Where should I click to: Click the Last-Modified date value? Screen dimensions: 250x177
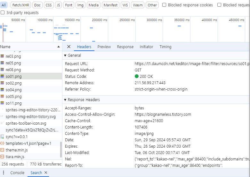(162, 152)
